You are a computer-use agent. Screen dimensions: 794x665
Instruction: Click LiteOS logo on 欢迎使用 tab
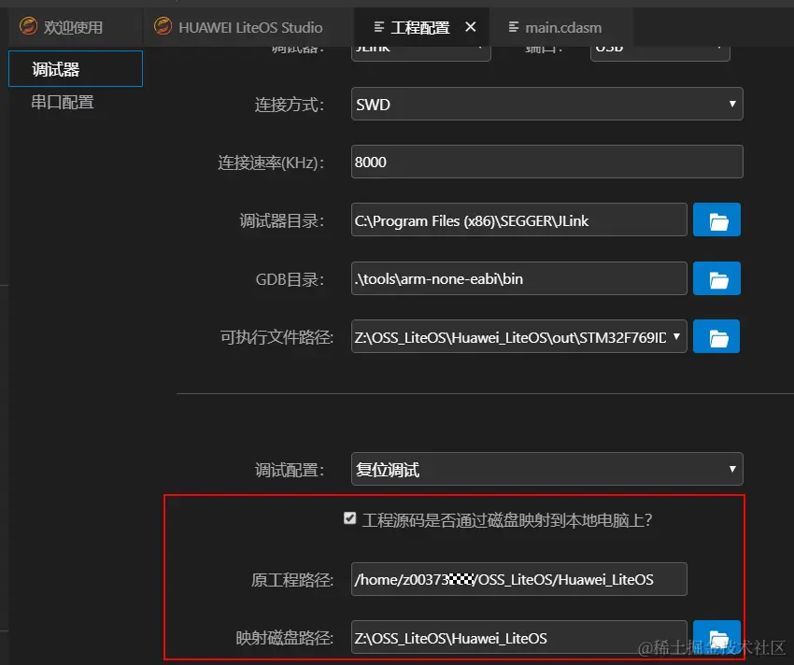pos(28,26)
